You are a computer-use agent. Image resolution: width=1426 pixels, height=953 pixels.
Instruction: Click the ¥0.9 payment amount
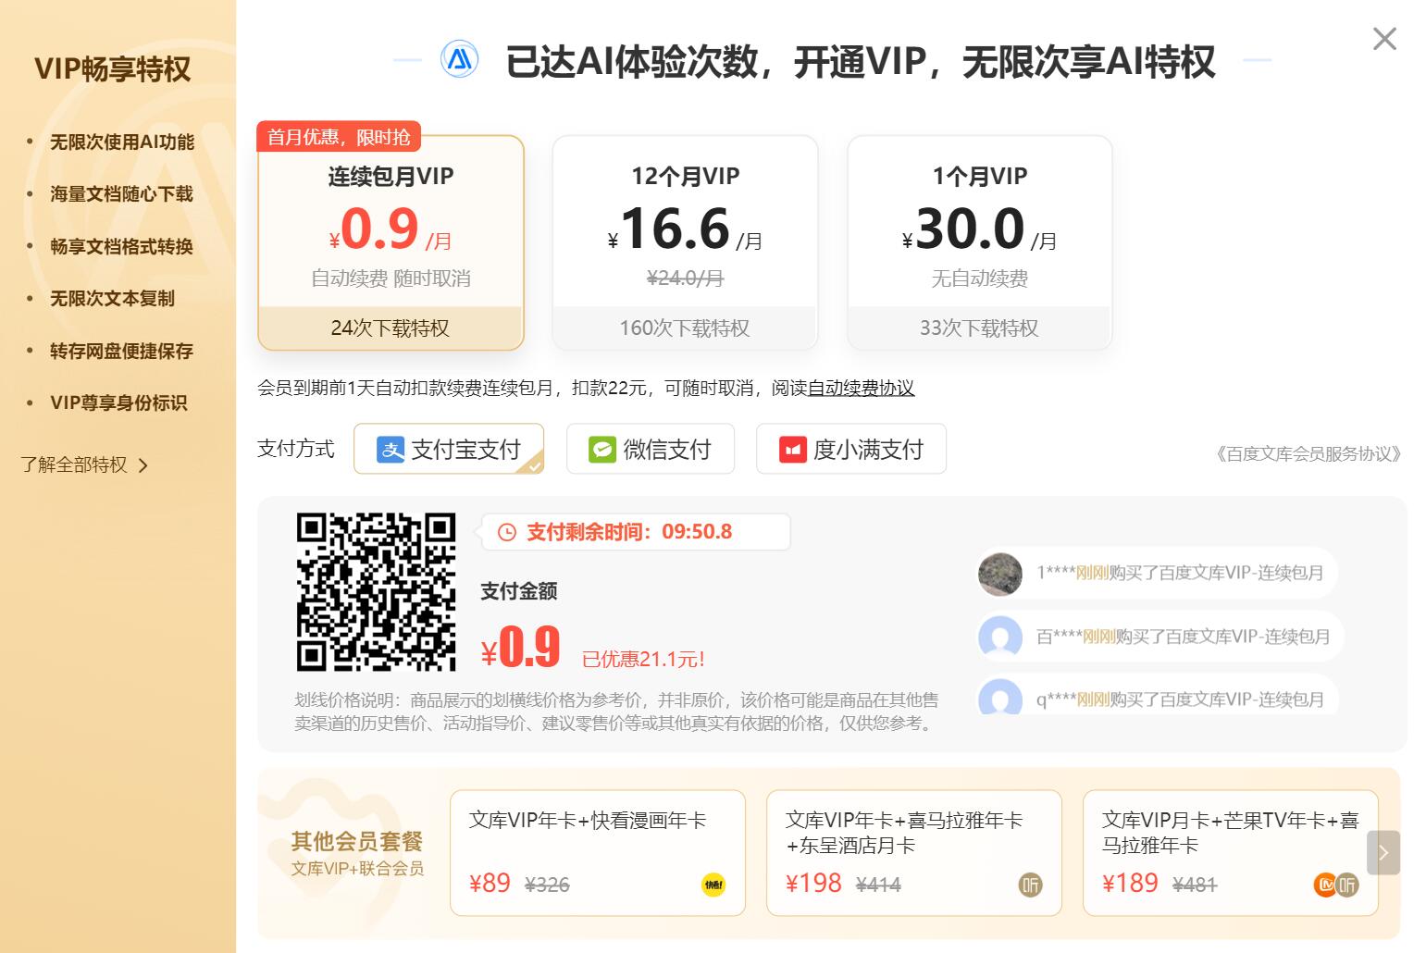pos(520,646)
